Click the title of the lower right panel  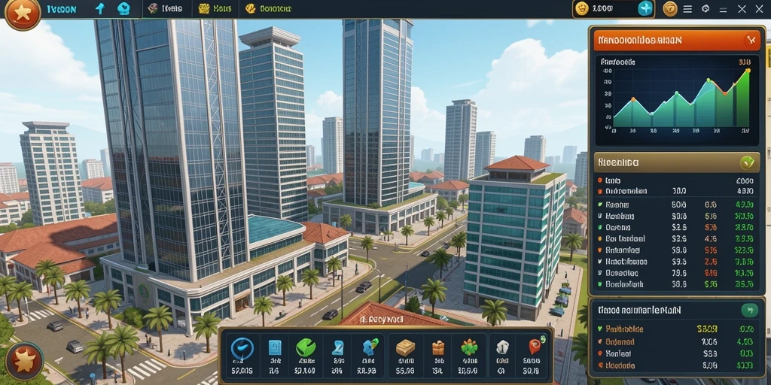(639, 310)
